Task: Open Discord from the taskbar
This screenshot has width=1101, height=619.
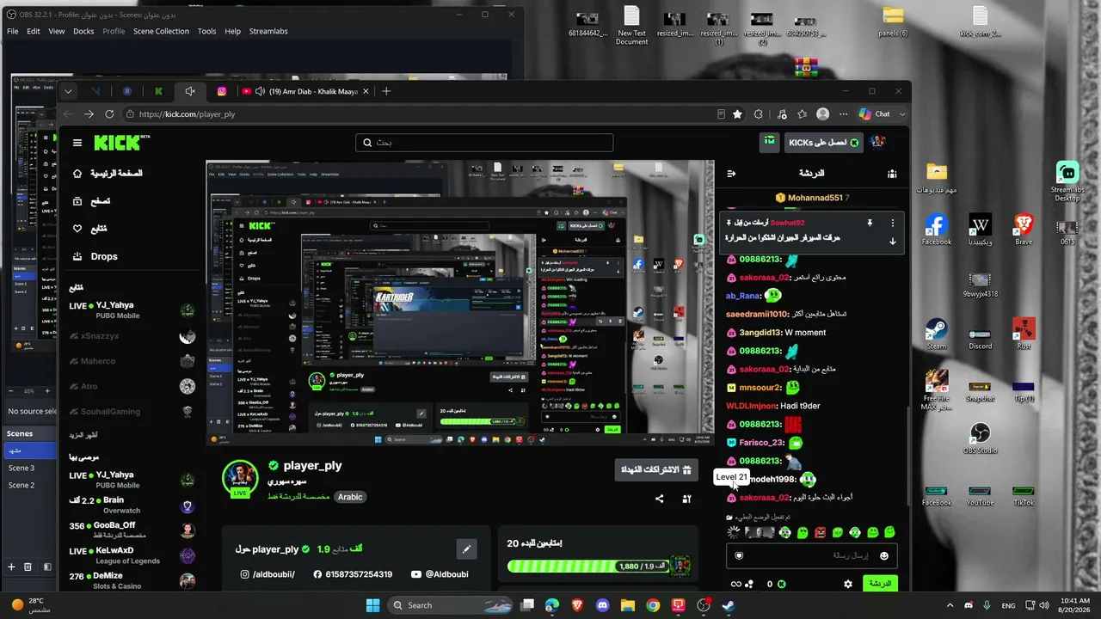Action: 602,605
